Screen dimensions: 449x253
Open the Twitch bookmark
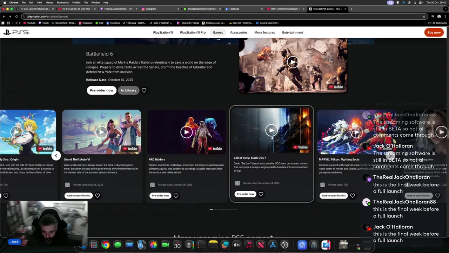[43, 23]
